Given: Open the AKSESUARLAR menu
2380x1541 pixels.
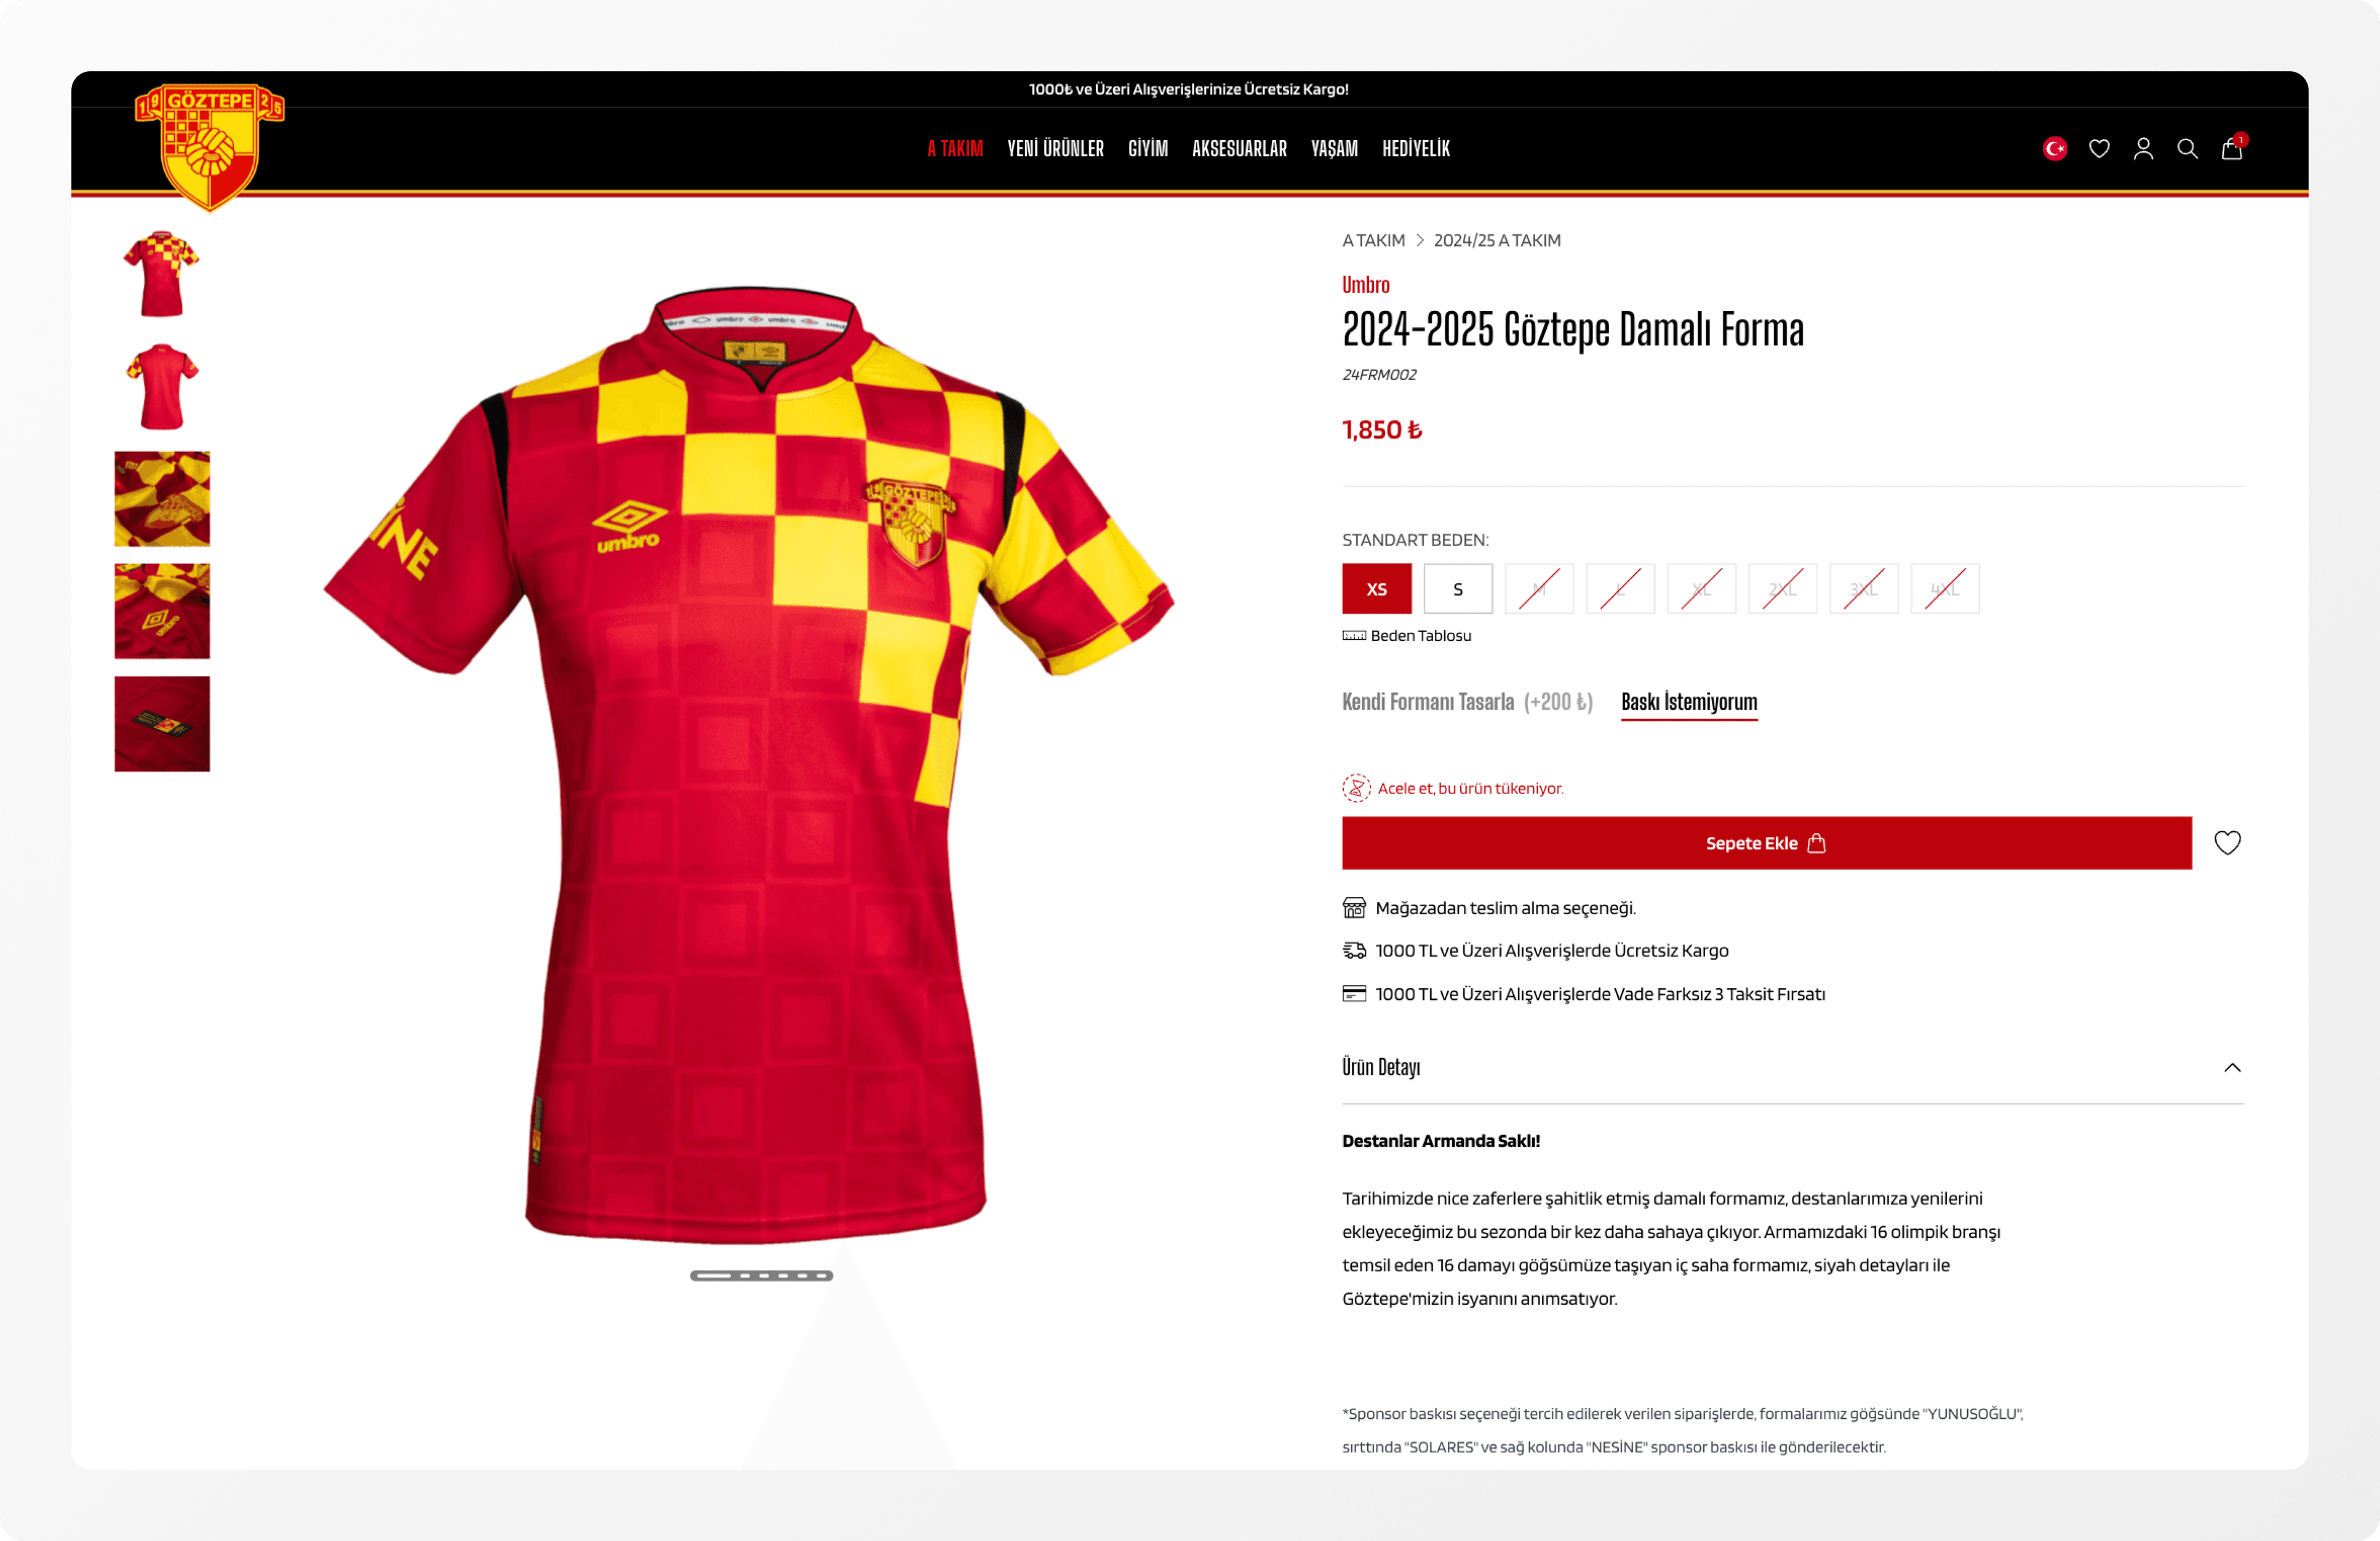Looking at the screenshot, I should 1239,149.
